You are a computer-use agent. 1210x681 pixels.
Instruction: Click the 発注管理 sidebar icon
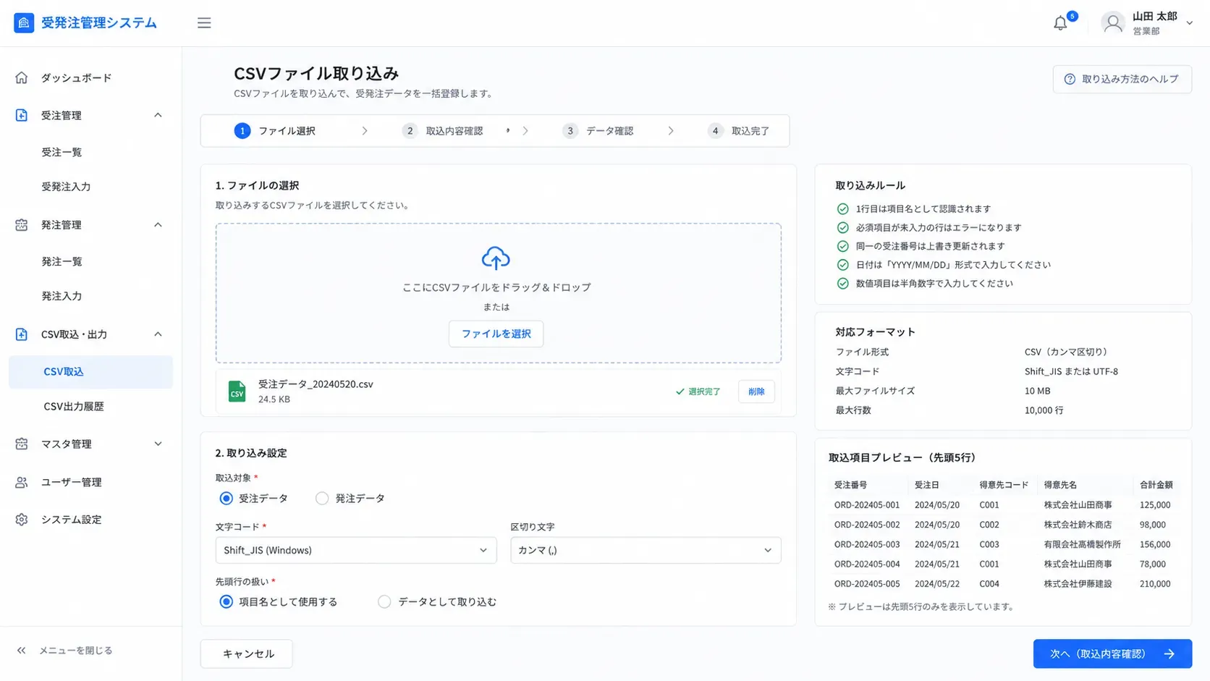tap(22, 225)
